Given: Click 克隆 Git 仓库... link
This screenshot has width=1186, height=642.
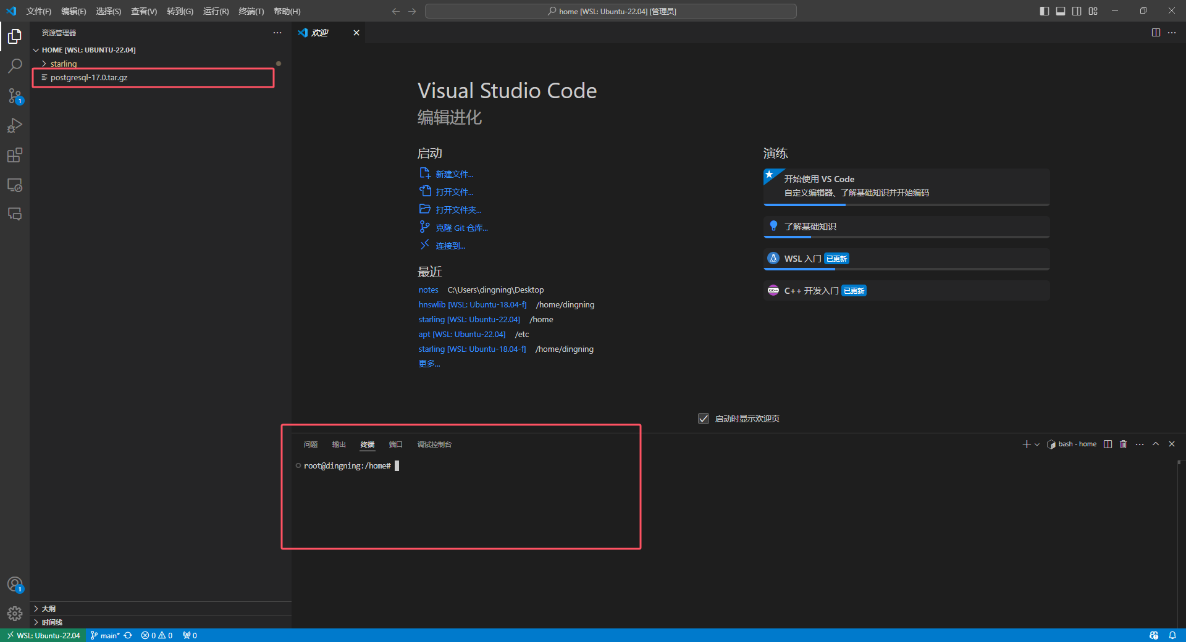Looking at the screenshot, I should 461,228.
